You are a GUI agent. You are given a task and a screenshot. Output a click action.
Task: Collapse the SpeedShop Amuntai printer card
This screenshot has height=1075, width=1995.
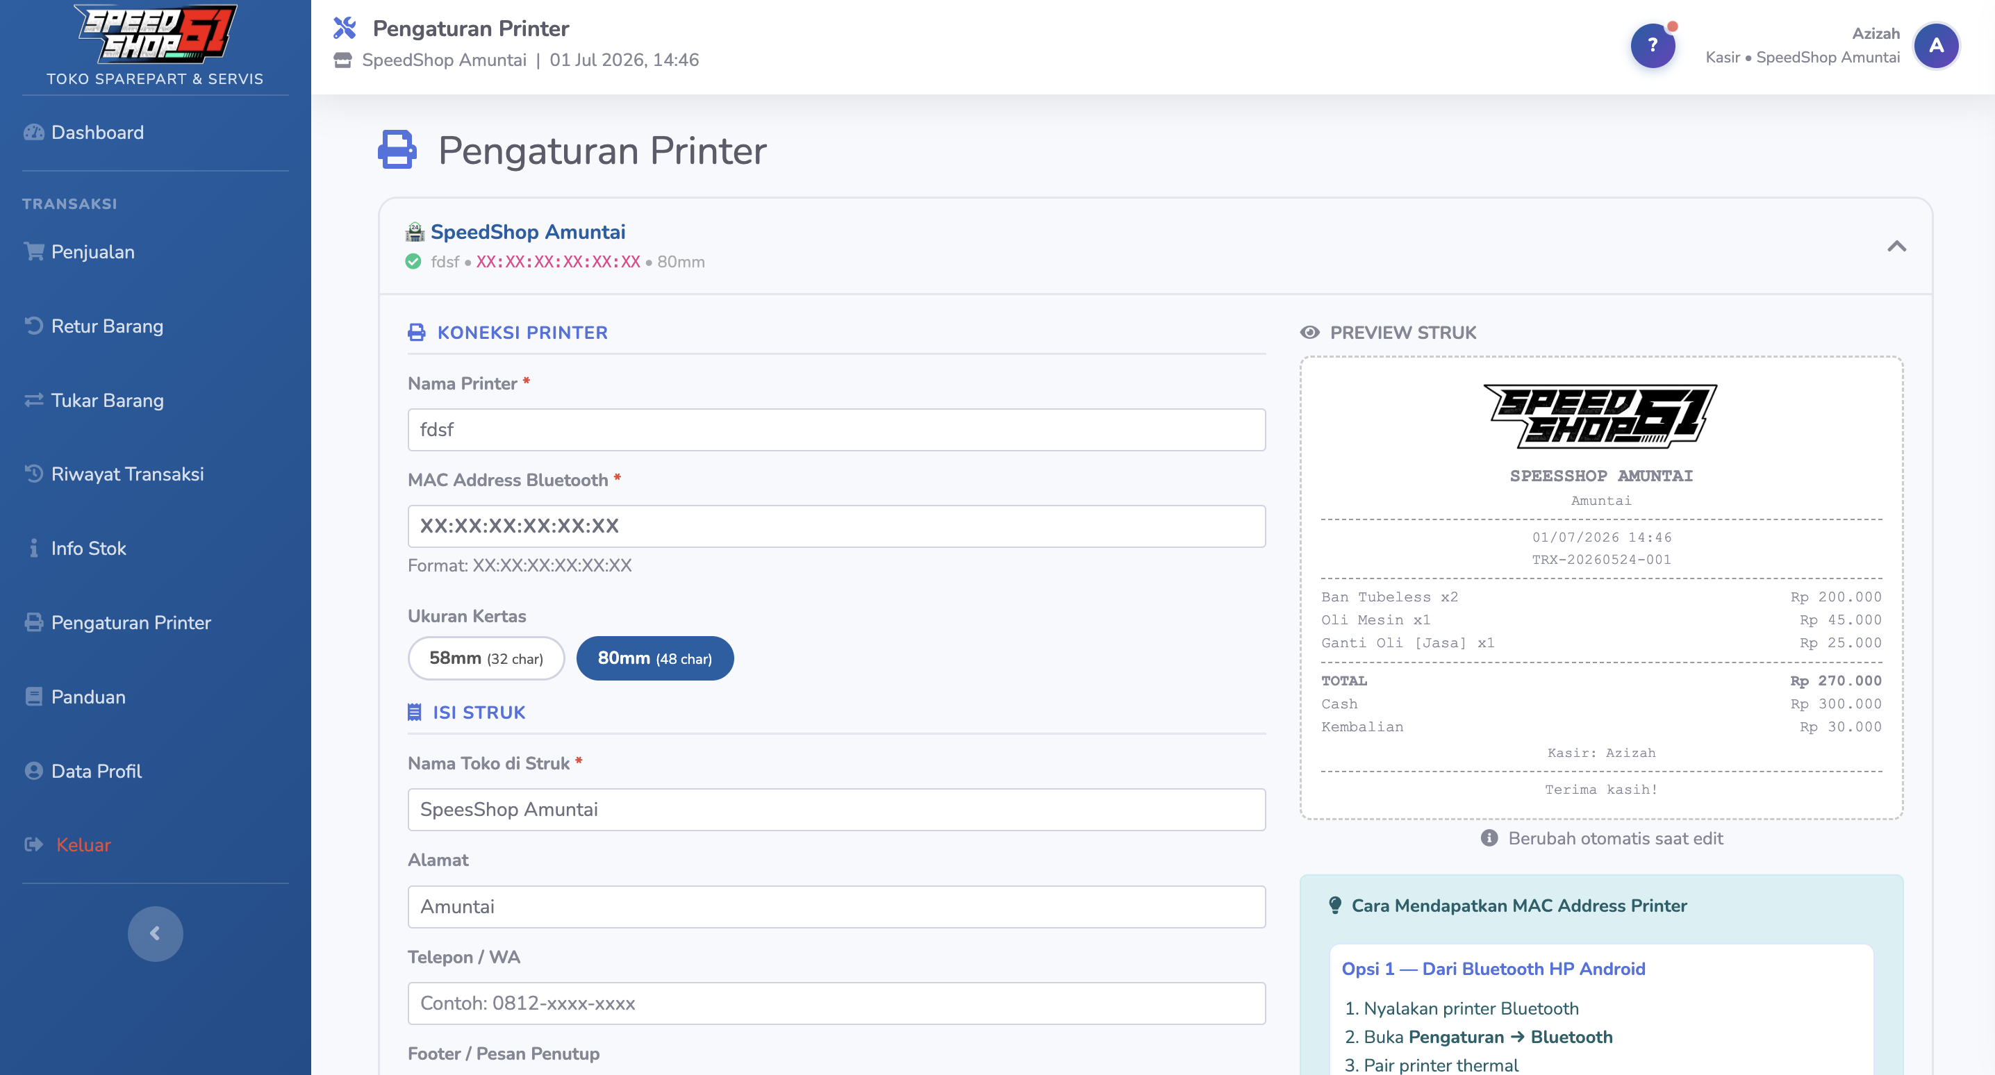tap(1896, 247)
